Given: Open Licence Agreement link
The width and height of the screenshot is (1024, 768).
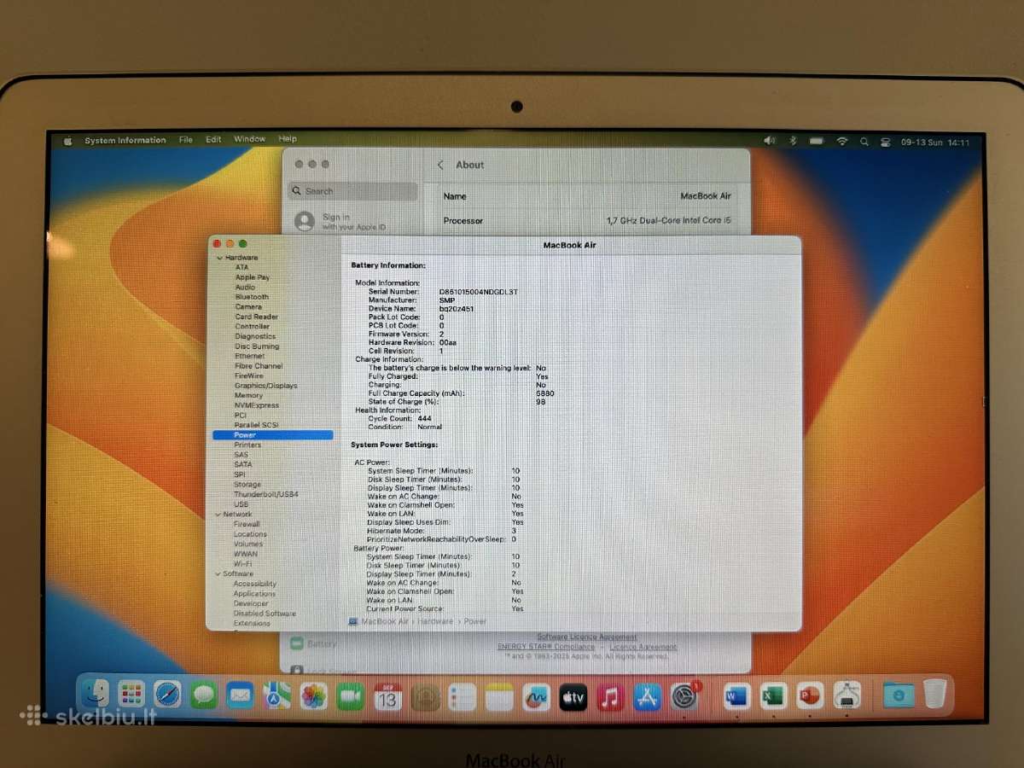Looking at the screenshot, I should (643, 647).
